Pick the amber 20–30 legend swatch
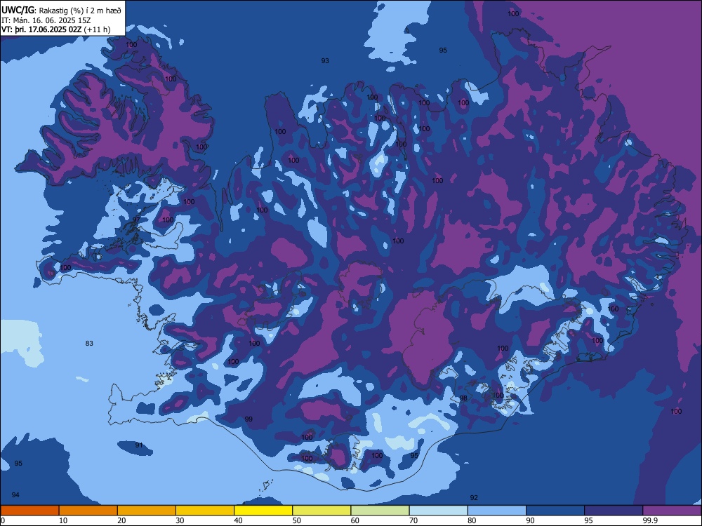The image size is (702, 526). (x=147, y=511)
